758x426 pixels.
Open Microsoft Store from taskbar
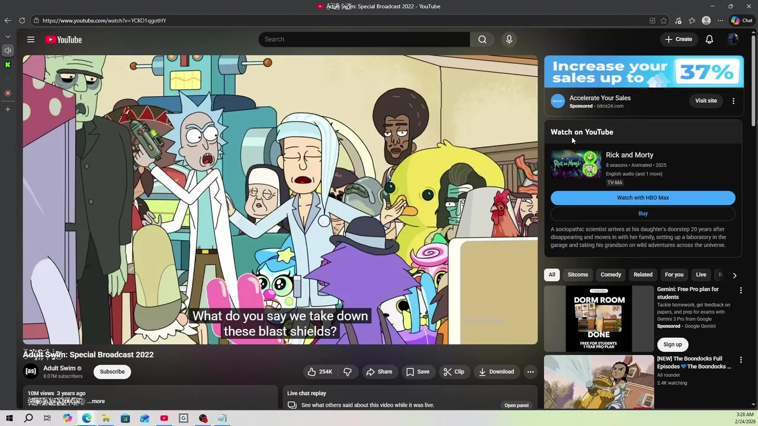click(125, 418)
